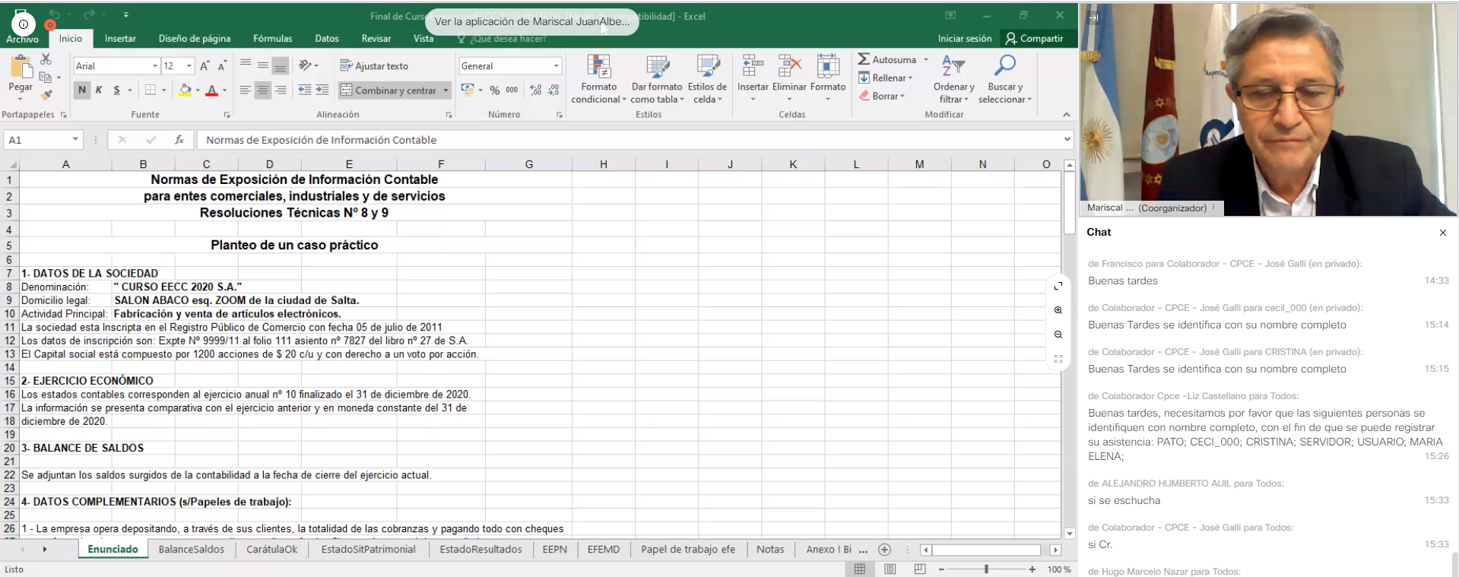Switch to Diseño de página tab

[x=195, y=39]
